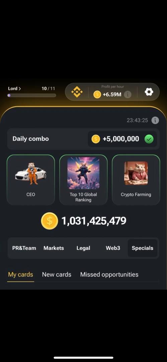This screenshot has height=362, width=167.
Task: Tap the large gold coin balance icon
Action: pyautogui.click(x=49, y=221)
